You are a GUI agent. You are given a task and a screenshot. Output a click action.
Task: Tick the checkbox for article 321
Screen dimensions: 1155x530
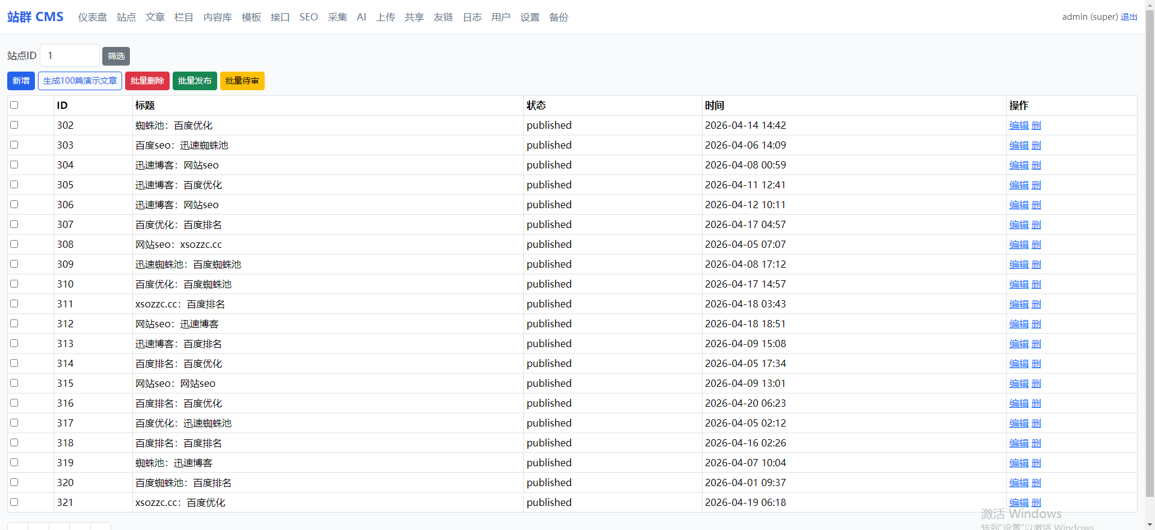(14, 502)
